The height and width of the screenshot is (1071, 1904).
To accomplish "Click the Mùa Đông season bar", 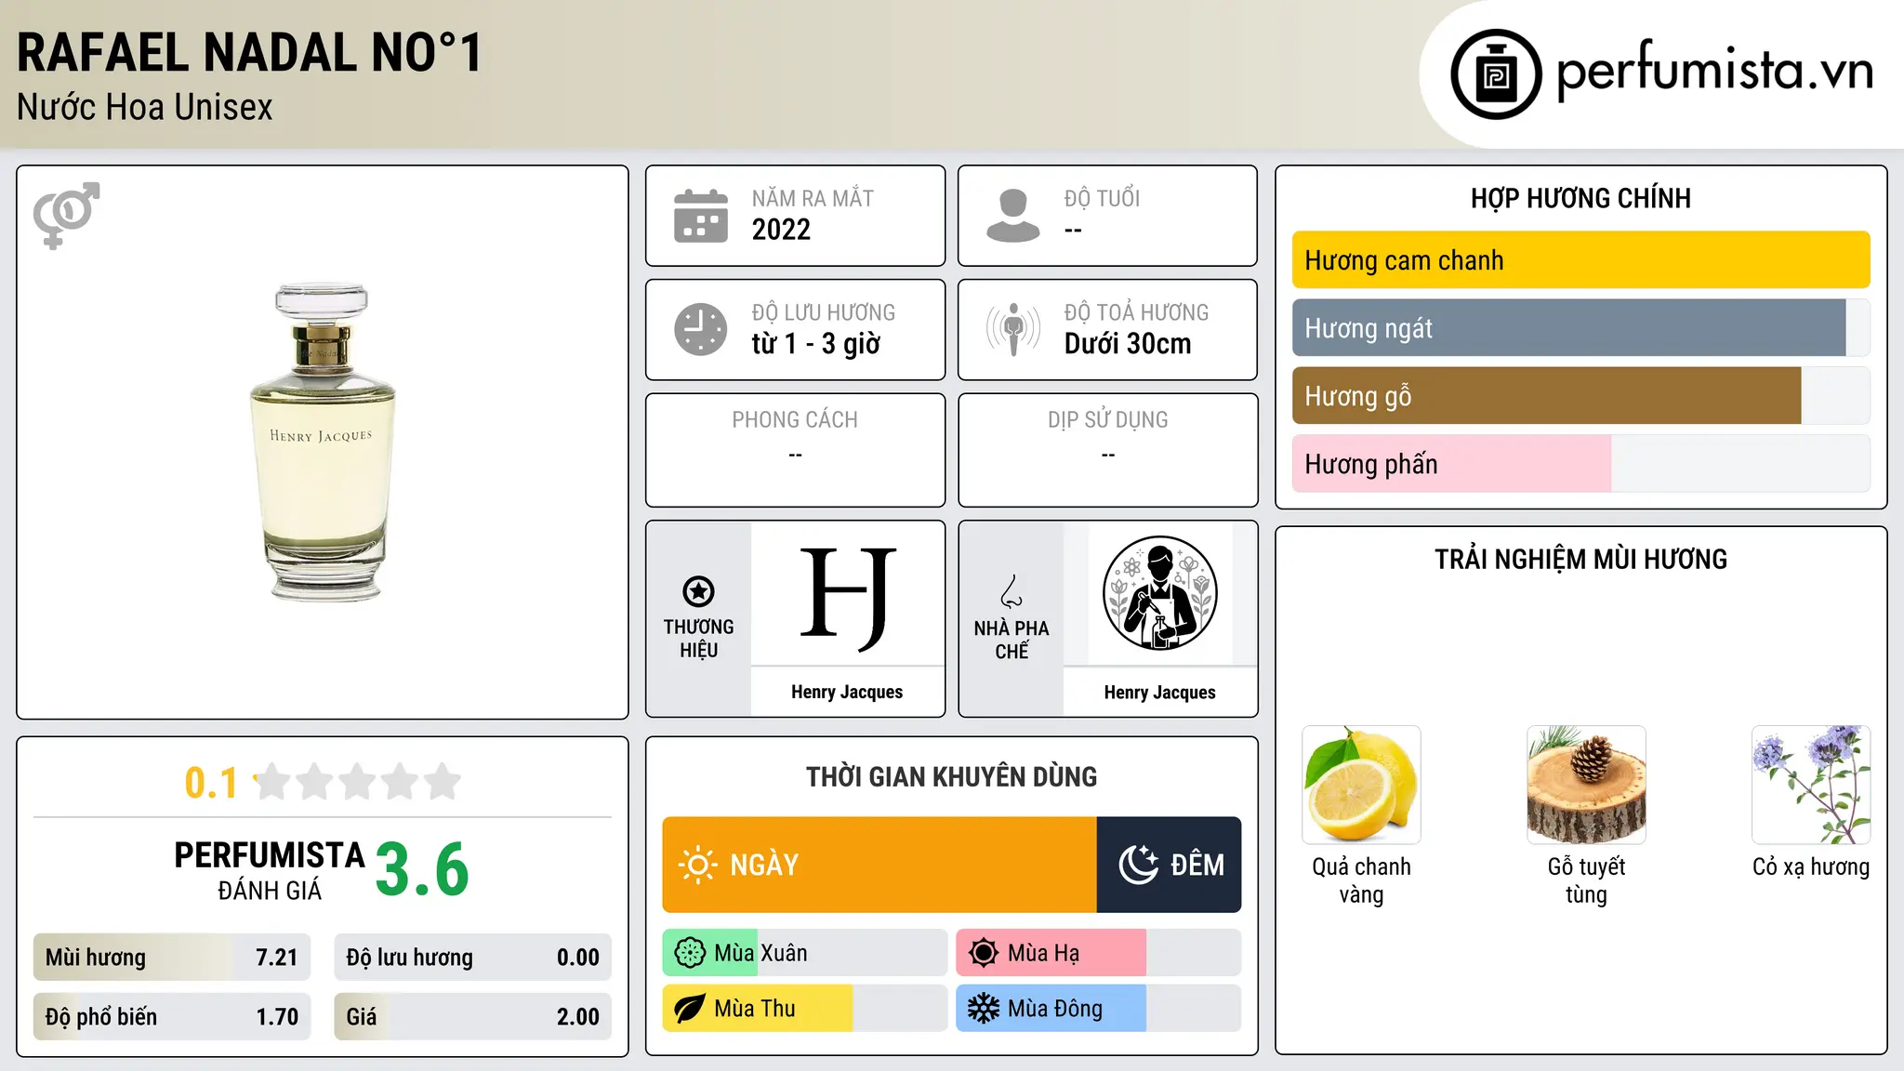I will [x=1098, y=1009].
